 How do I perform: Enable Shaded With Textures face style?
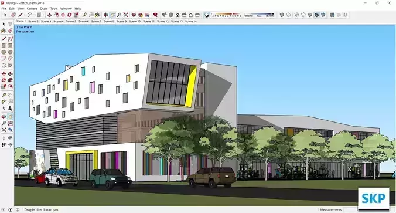click(x=316, y=15)
